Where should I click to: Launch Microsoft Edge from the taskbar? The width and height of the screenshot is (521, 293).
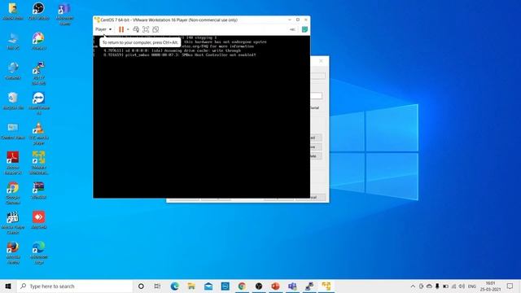[175, 286]
